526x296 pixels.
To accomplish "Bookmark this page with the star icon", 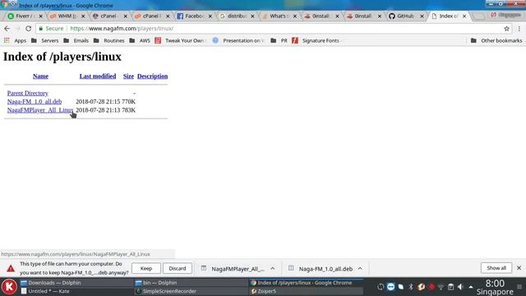I will pyautogui.click(x=506, y=29).
